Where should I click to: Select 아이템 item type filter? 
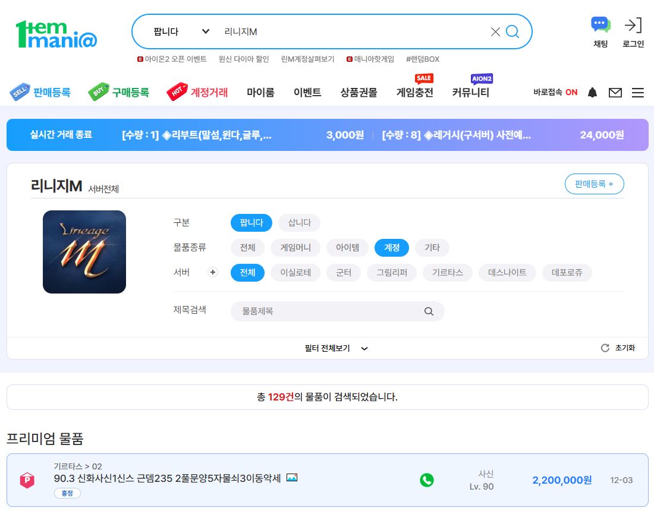point(347,248)
